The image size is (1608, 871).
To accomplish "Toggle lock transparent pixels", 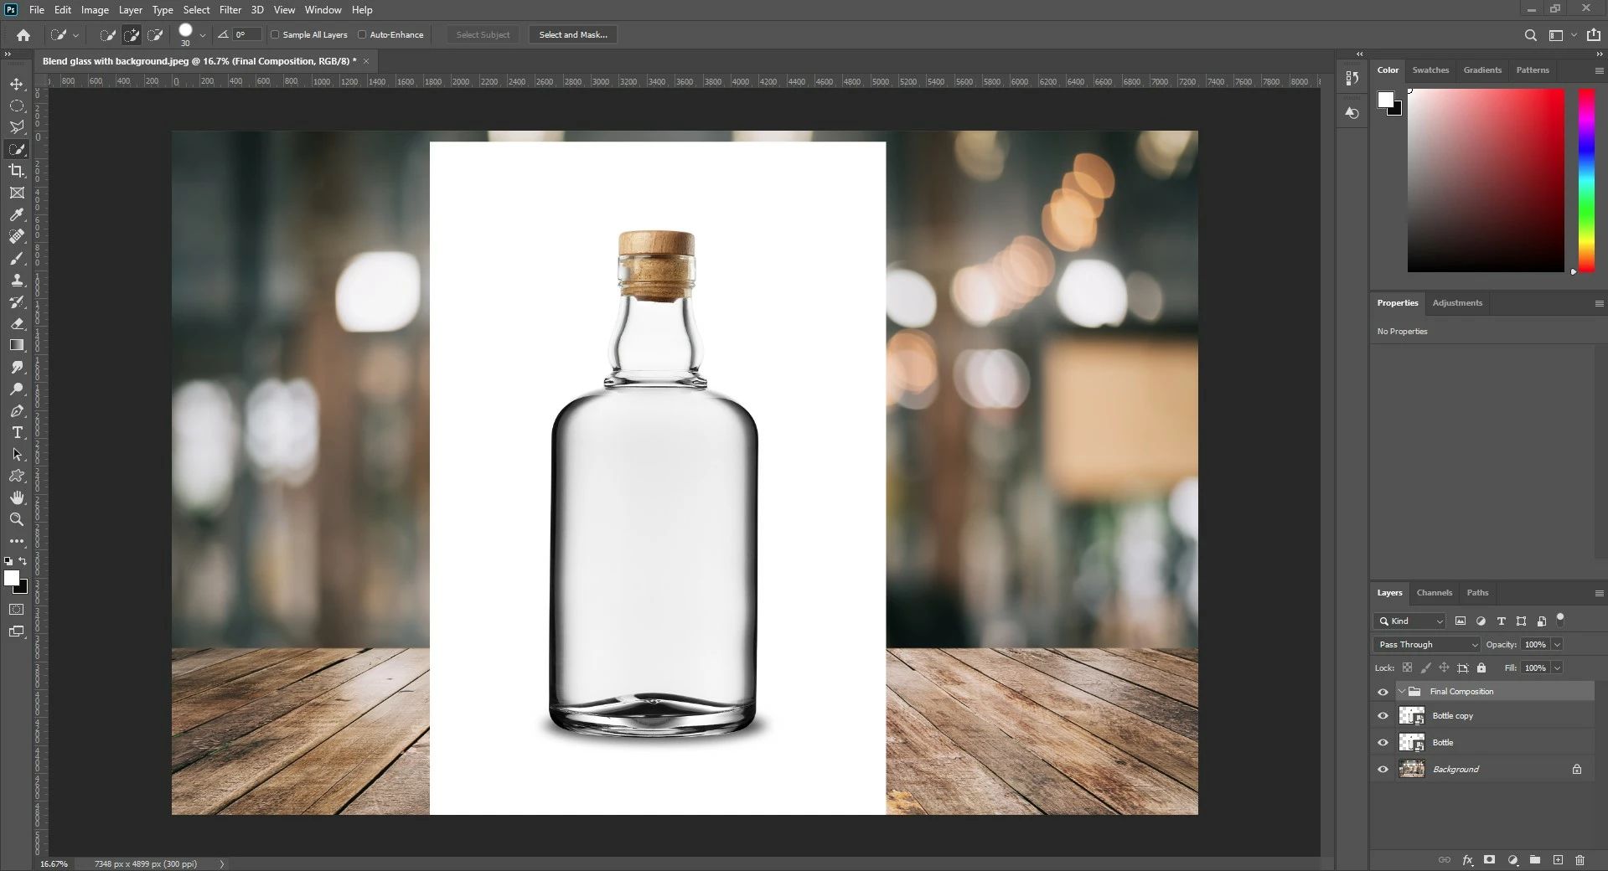I will tap(1407, 668).
